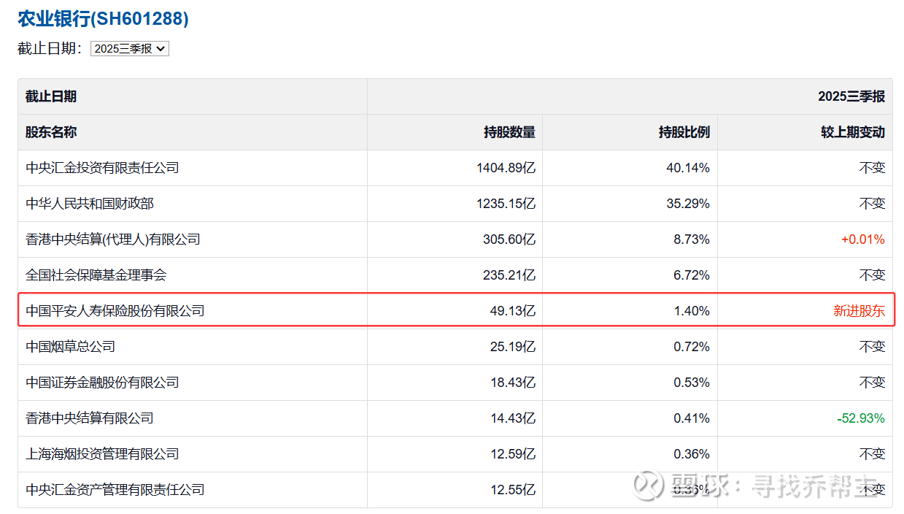The image size is (904, 514).
Task: Click the 农业银行(SH601288) title link
Action: tap(103, 19)
